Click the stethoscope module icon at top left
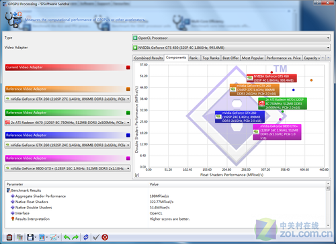The width and height of the screenshot is (336, 244). pyautogui.click(x=13, y=19)
